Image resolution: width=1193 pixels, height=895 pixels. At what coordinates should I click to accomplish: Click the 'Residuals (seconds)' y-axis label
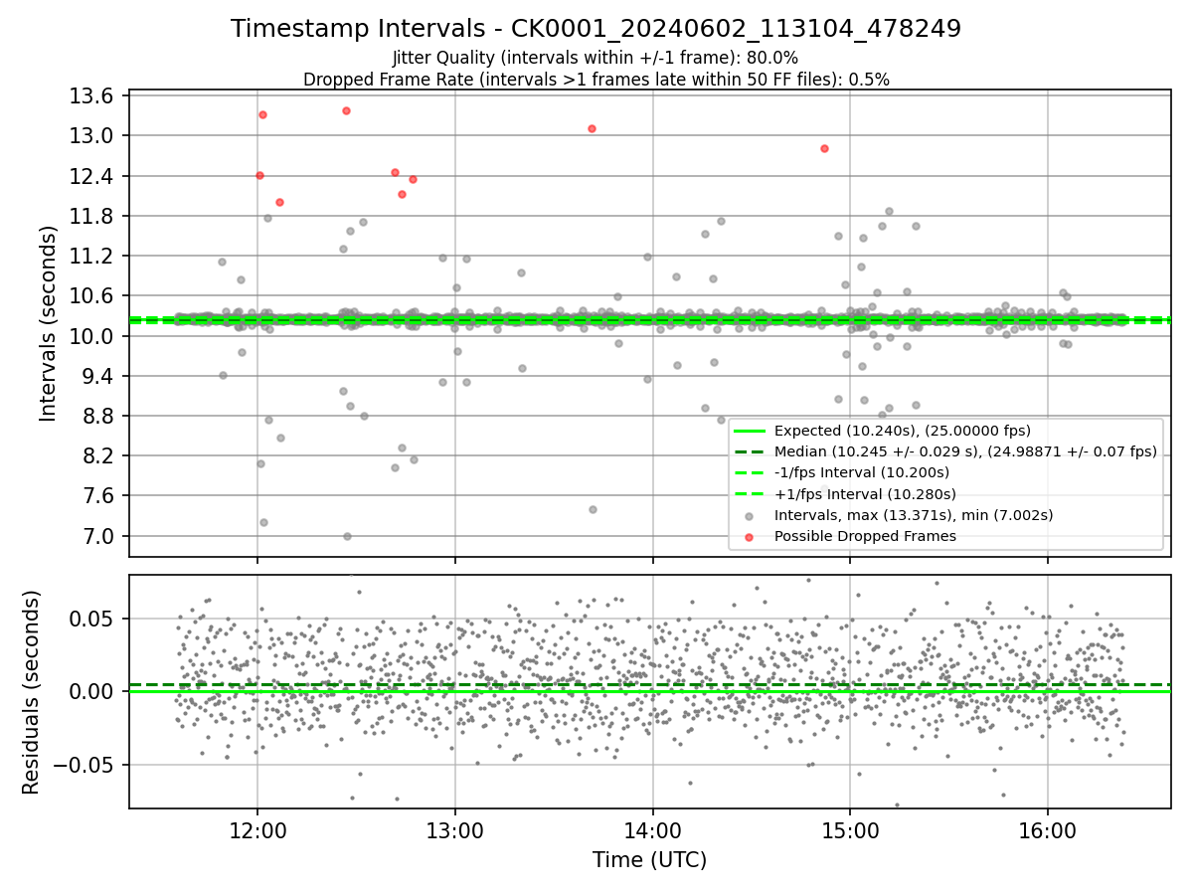coord(31,692)
